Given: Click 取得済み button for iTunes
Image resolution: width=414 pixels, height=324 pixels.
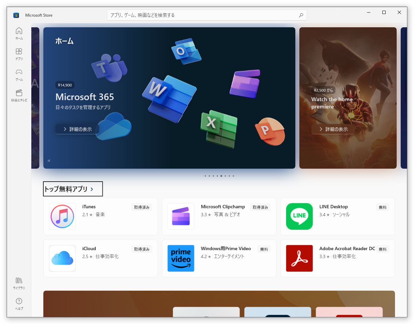Looking at the screenshot, I should (142, 207).
